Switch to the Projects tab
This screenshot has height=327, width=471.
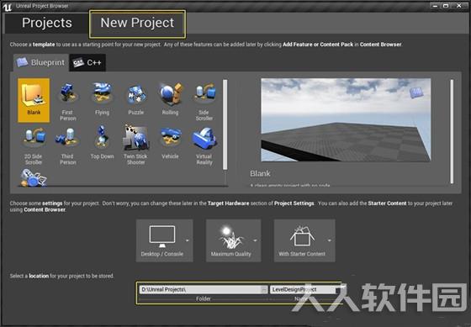click(47, 23)
